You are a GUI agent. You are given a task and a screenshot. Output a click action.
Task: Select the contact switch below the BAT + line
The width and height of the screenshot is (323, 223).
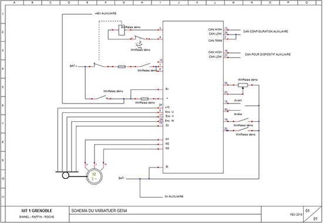102,97
